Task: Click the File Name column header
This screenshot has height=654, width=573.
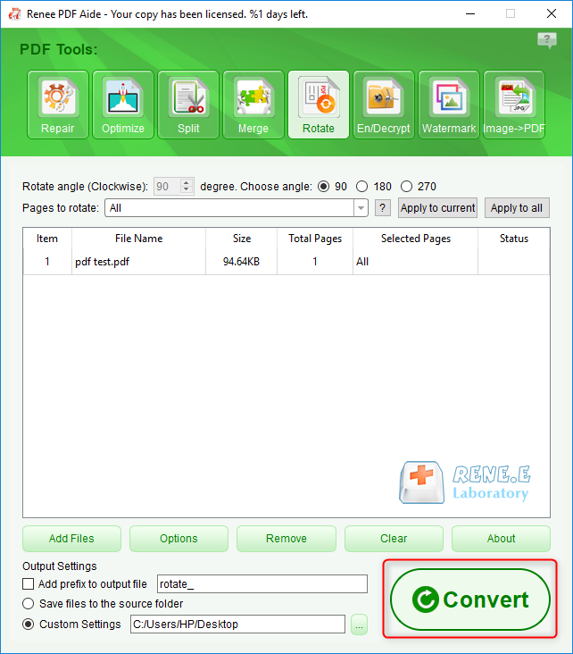Action: point(138,239)
